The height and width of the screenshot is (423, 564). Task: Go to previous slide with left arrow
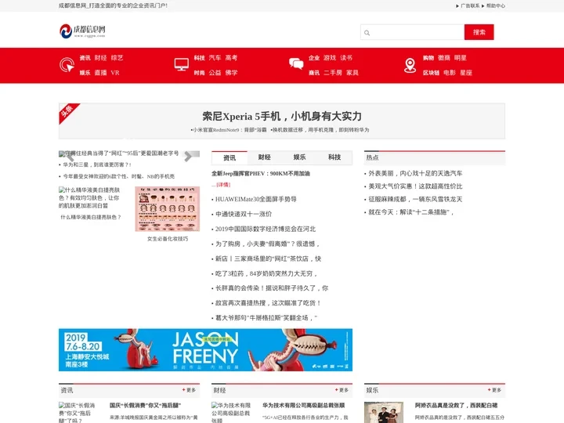coord(70,157)
